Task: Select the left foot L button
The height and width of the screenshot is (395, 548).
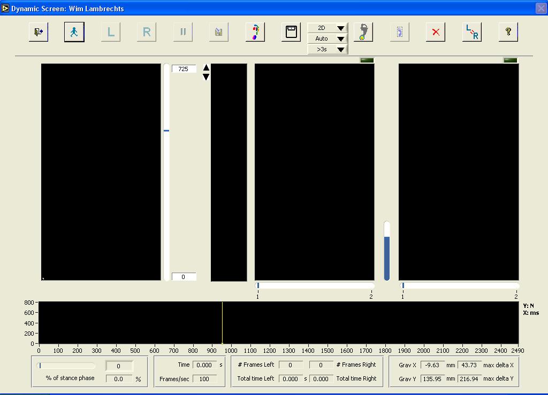Action: 111,32
